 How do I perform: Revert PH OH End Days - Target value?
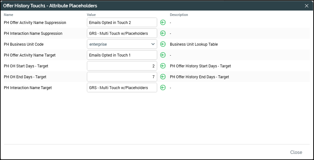(x=163, y=77)
